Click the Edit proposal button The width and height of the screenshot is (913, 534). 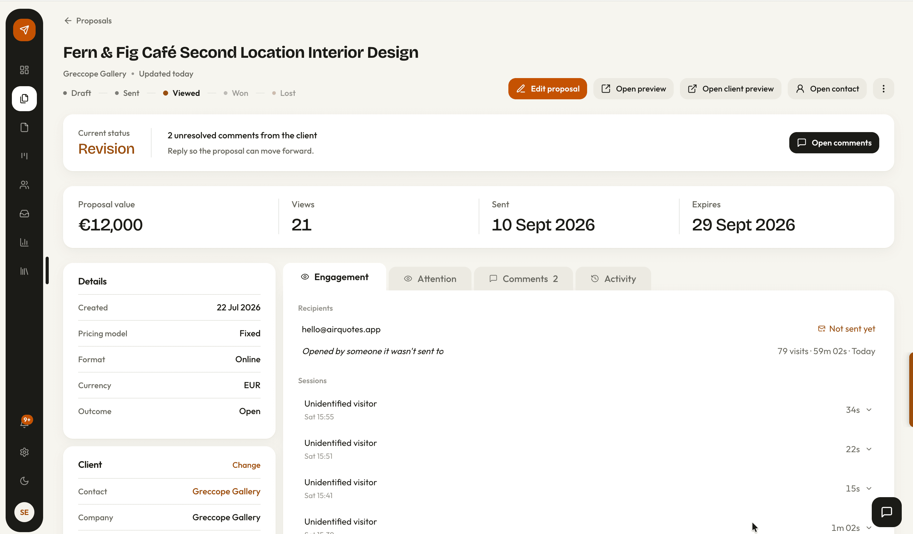pyautogui.click(x=547, y=89)
